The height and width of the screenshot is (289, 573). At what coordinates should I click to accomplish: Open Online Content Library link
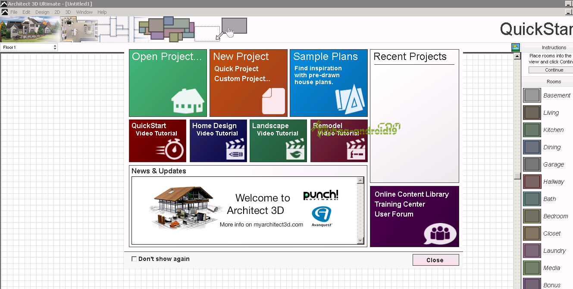coord(412,194)
